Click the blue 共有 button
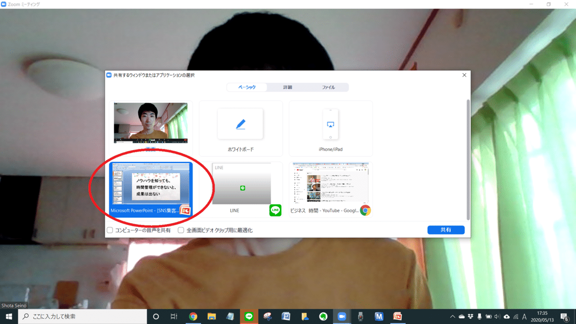This screenshot has width=576, height=324. pos(446,230)
